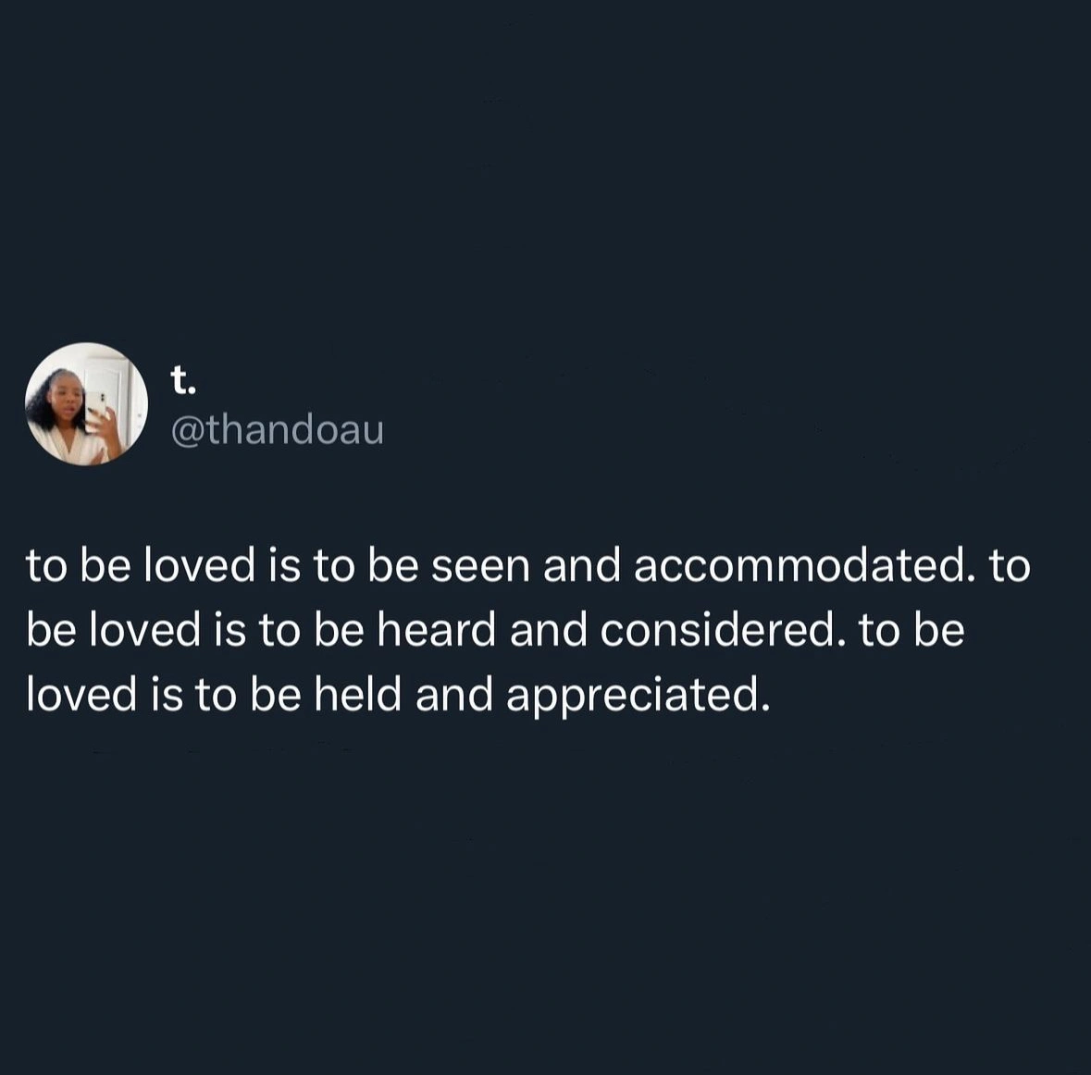Click the "and" before "appreciated"
Screen dimensions: 1091x1075
click(453, 695)
